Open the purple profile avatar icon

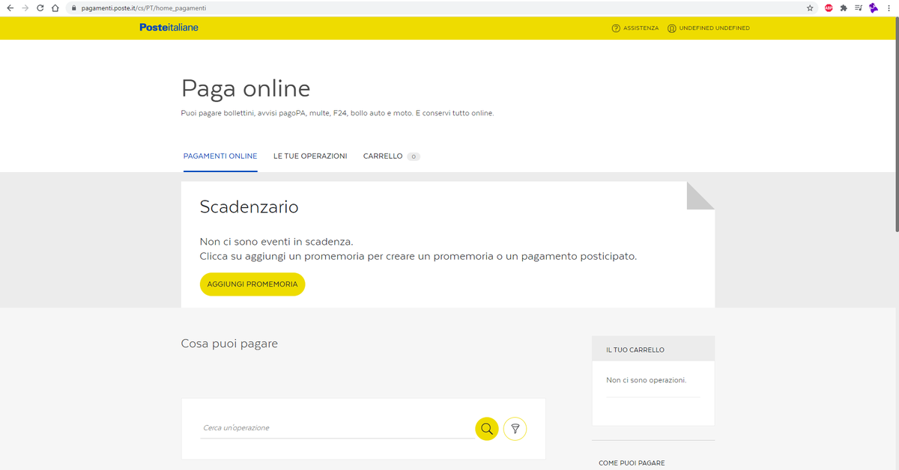(x=874, y=8)
